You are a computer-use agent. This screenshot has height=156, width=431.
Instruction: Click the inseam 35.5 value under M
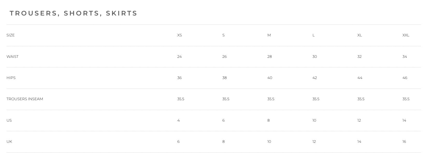pos(271,99)
